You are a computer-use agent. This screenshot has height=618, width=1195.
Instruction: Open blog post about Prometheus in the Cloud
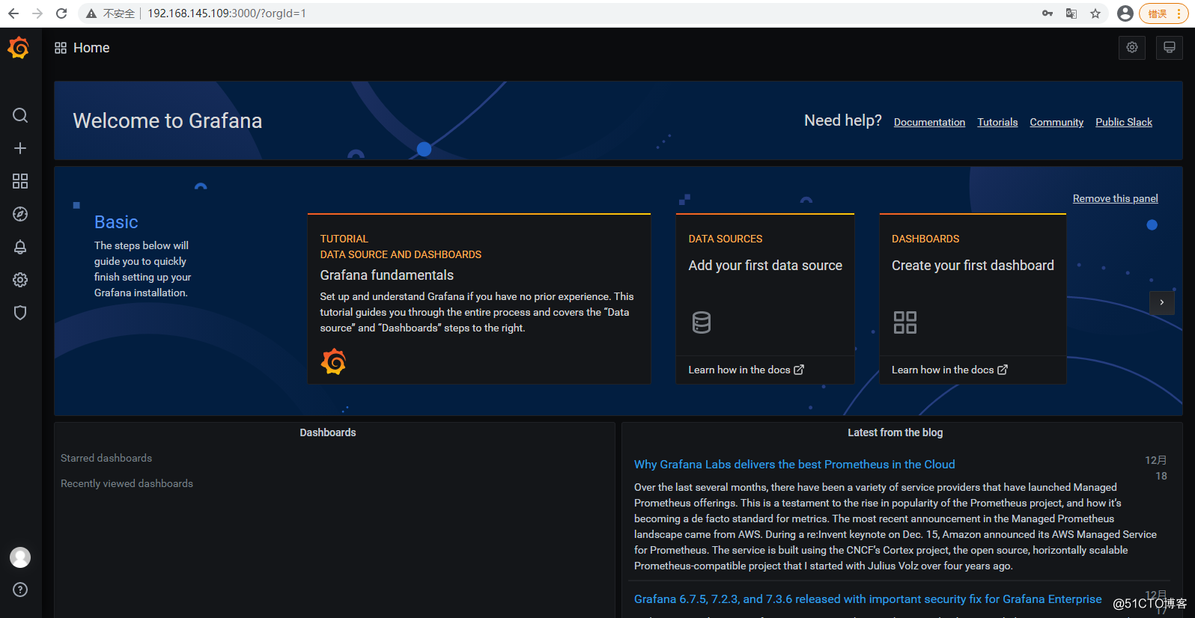[x=794, y=465]
